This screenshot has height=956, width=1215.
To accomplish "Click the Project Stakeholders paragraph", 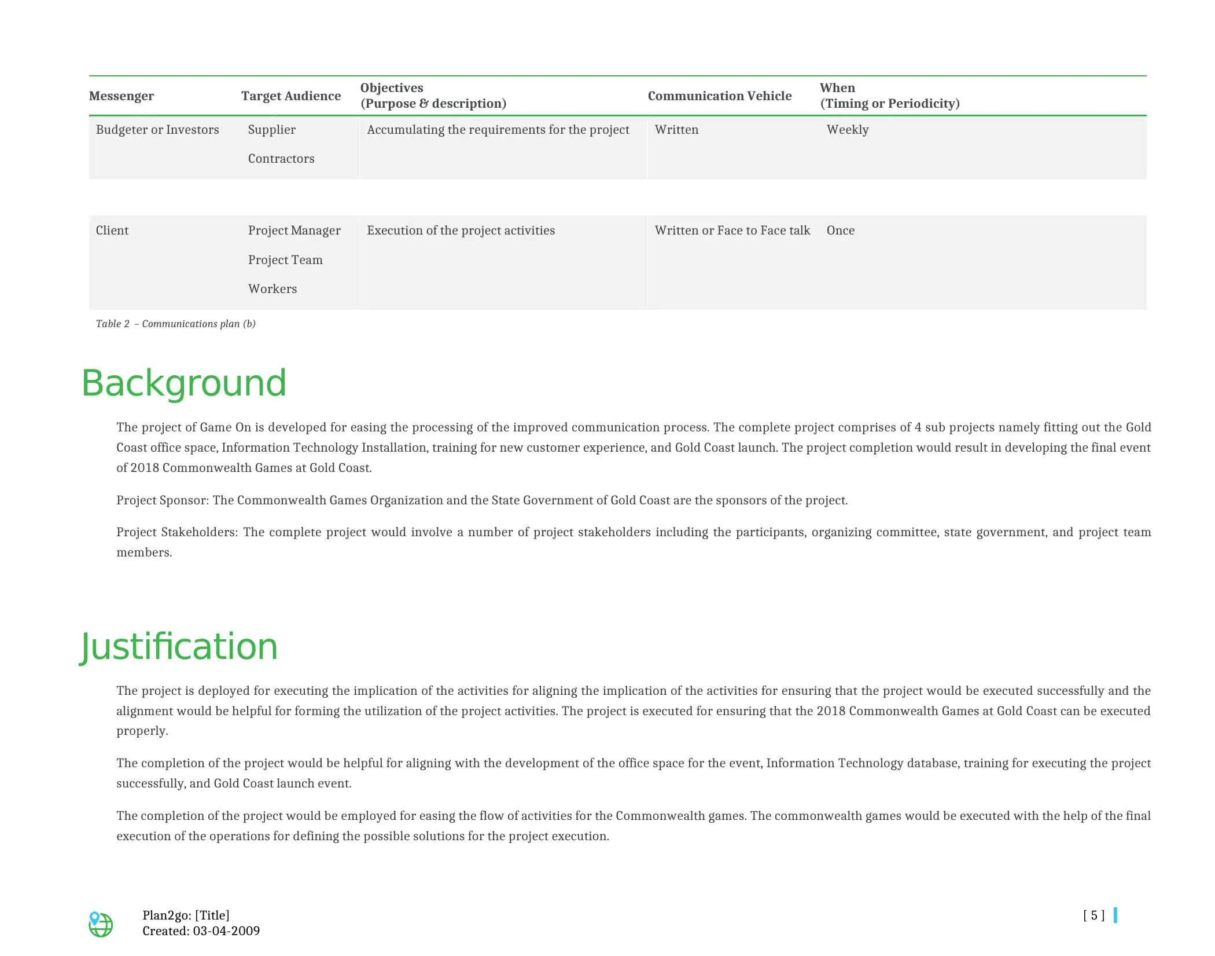I will click(634, 542).
